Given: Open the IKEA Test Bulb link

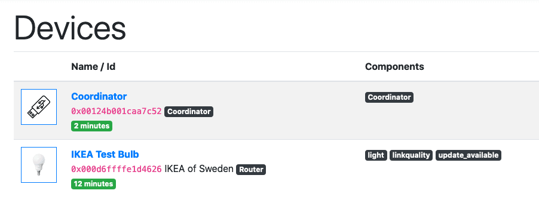Looking at the screenshot, I should click(x=105, y=155).
